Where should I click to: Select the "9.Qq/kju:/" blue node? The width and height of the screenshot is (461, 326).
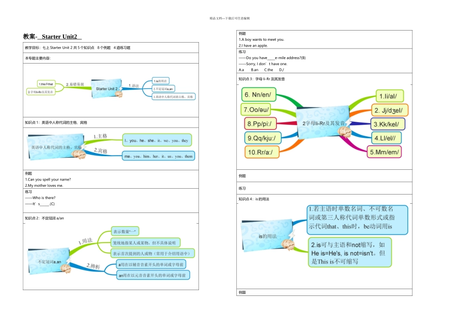263,138
